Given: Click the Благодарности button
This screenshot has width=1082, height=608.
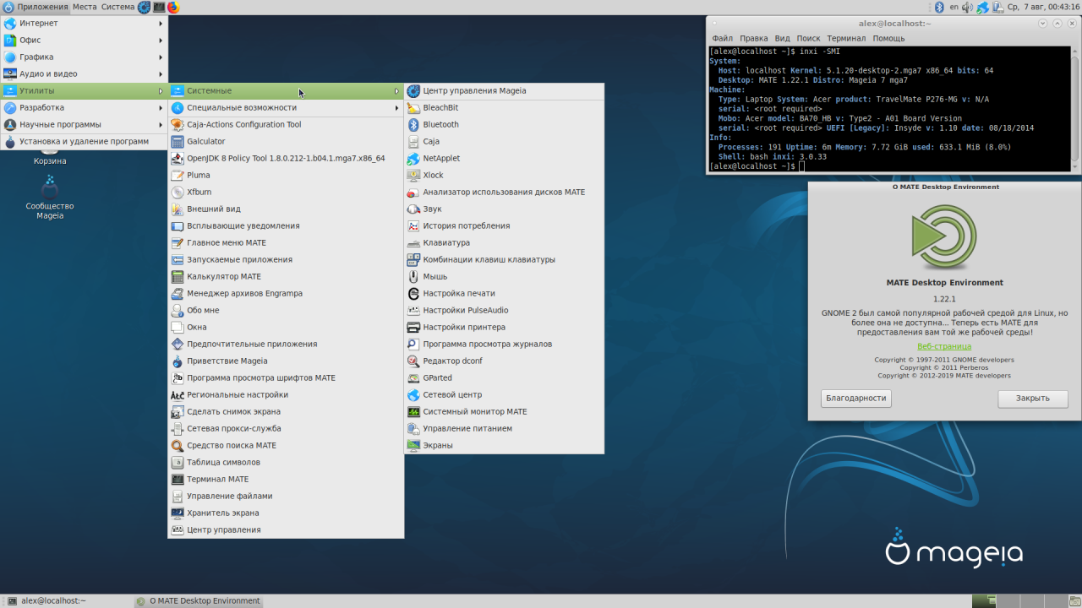Looking at the screenshot, I should (856, 399).
